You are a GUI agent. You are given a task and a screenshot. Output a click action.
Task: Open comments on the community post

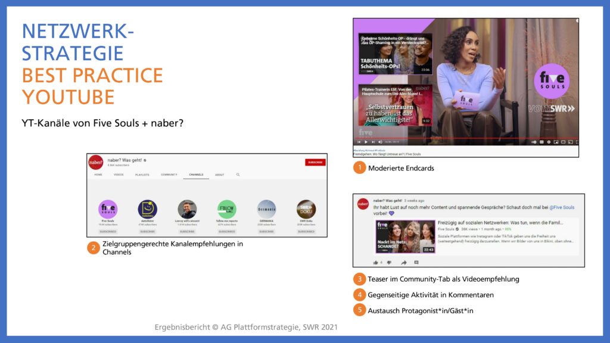click(416, 262)
